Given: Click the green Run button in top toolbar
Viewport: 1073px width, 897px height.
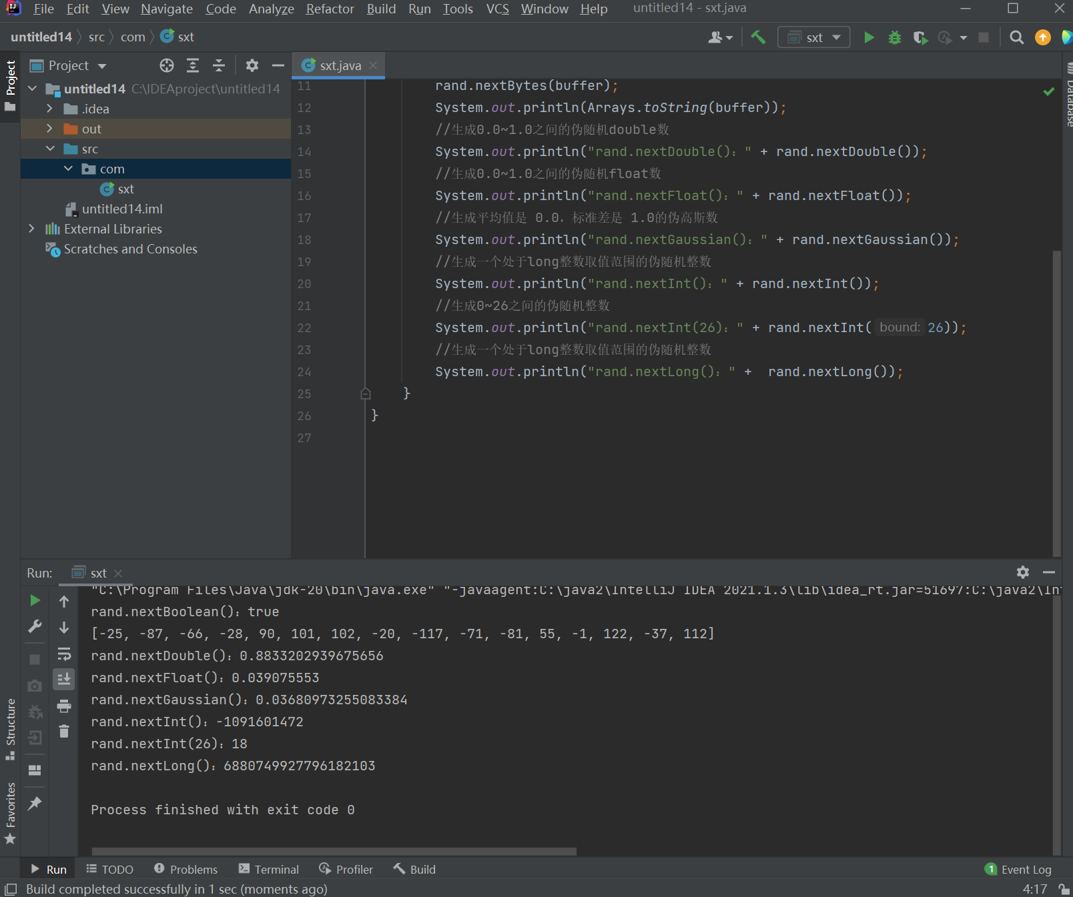Looking at the screenshot, I should click(869, 37).
